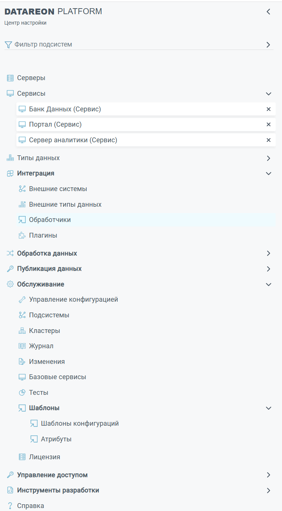Close the Портал (Сервис) item
282x511 pixels.
269,124
